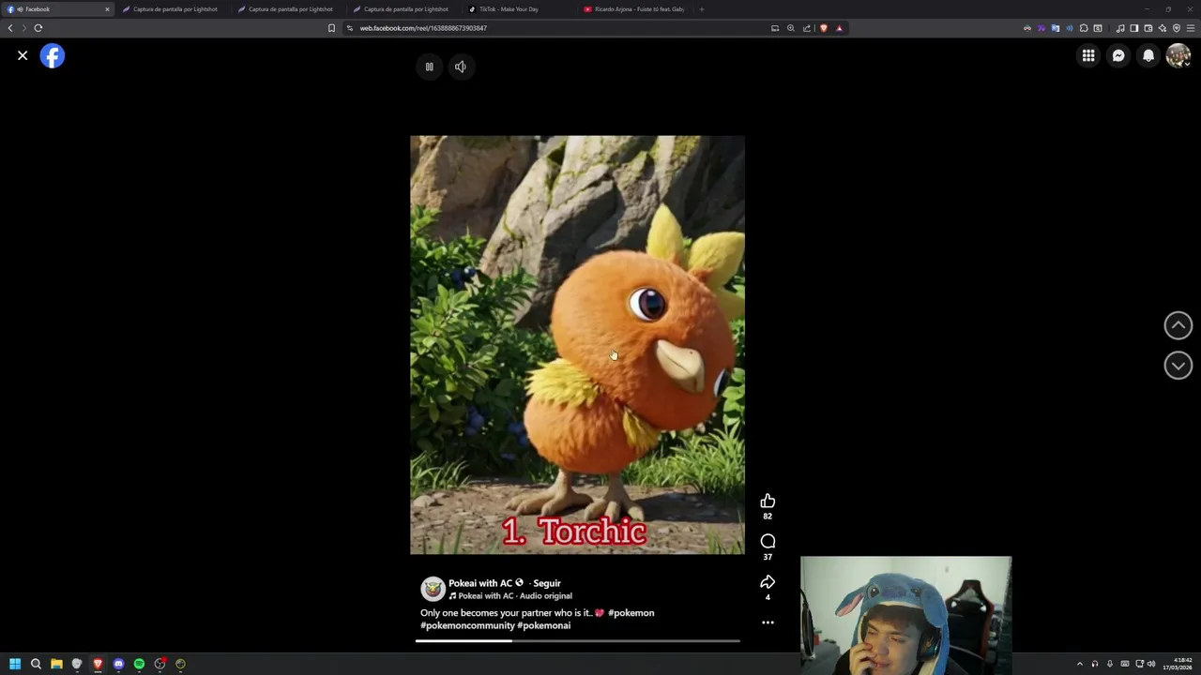Click Seguir to follow Pokeai with AC

tap(547, 583)
